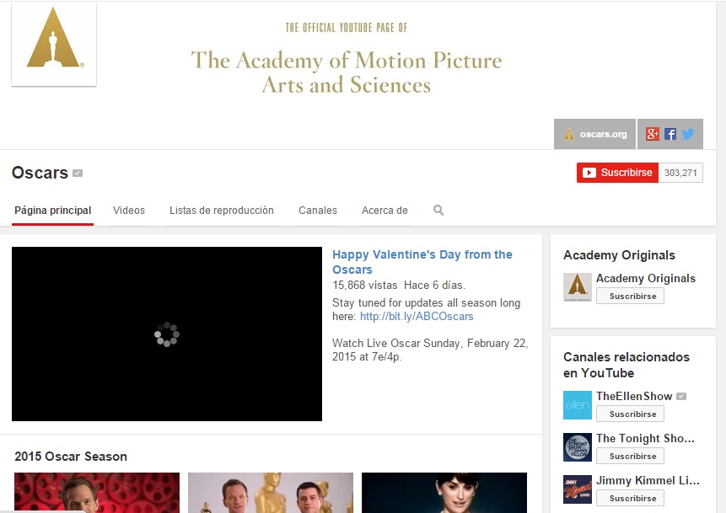Open thumbnail with man and red film reels
The width and height of the screenshot is (726, 513).
tap(97, 493)
